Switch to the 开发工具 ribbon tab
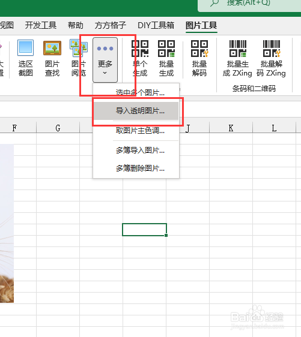The image size is (301, 337). [x=41, y=25]
